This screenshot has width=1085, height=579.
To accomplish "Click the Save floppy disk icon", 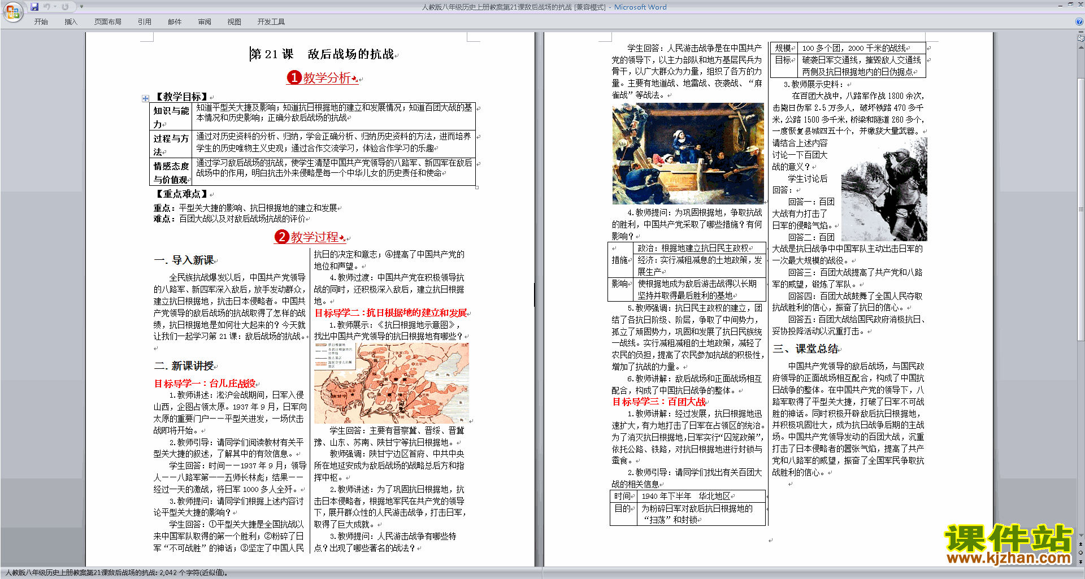I will [34, 7].
